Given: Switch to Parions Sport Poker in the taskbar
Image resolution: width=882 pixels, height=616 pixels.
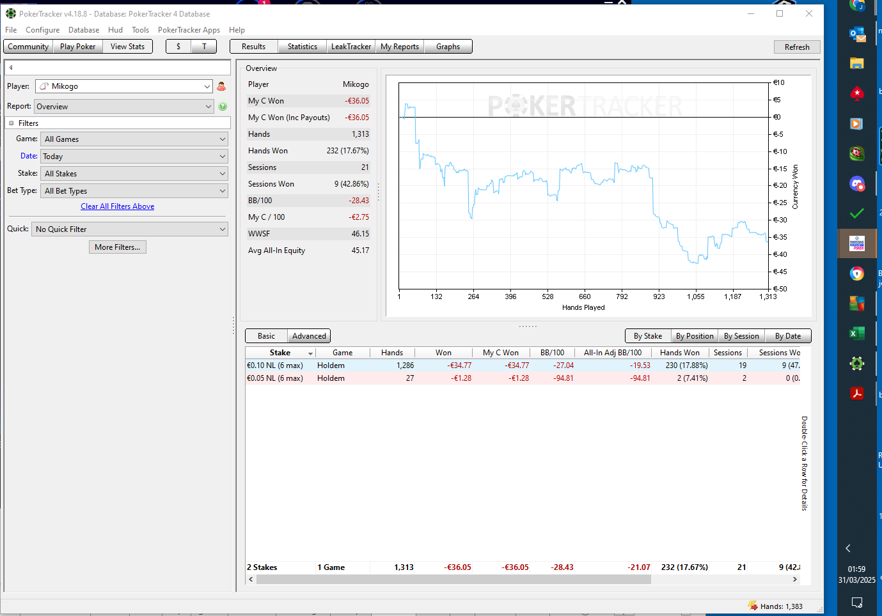Looking at the screenshot, I should coord(857,243).
